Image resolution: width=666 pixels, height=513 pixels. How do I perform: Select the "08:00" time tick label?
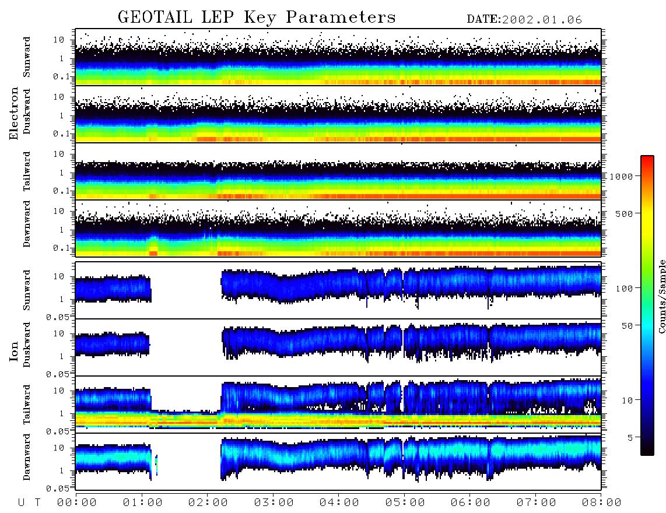(602, 503)
